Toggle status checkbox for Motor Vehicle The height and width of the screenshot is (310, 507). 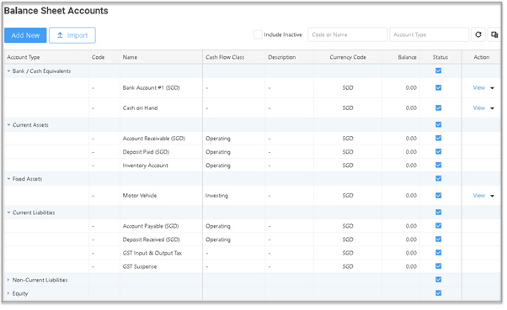(x=439, y=196)
